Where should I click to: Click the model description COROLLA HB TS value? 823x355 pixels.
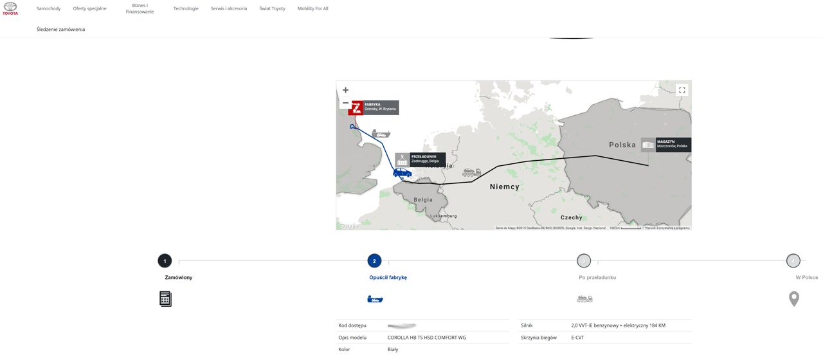pyautogui.click(x=427, y=338)
